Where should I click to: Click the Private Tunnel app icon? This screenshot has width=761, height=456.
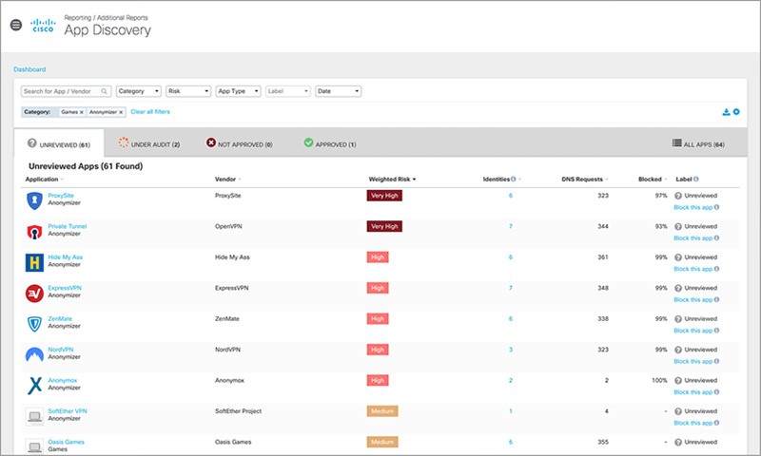point(34,232)
